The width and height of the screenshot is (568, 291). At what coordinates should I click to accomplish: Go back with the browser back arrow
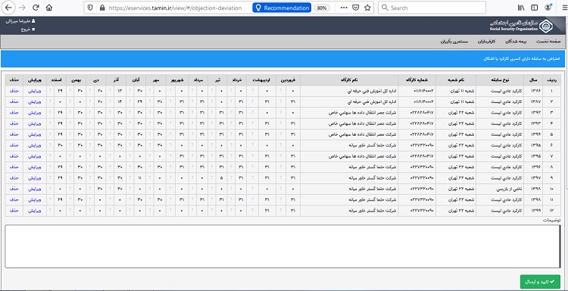[8, 8]
